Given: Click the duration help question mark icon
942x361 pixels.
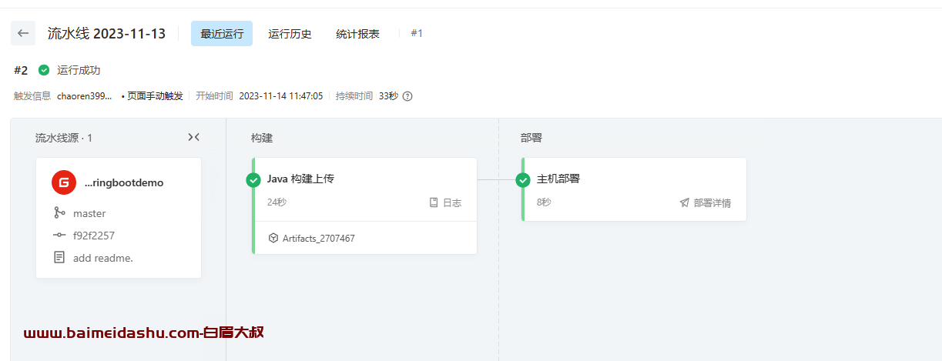Looking at the screenshot, I should click(407, 96).
